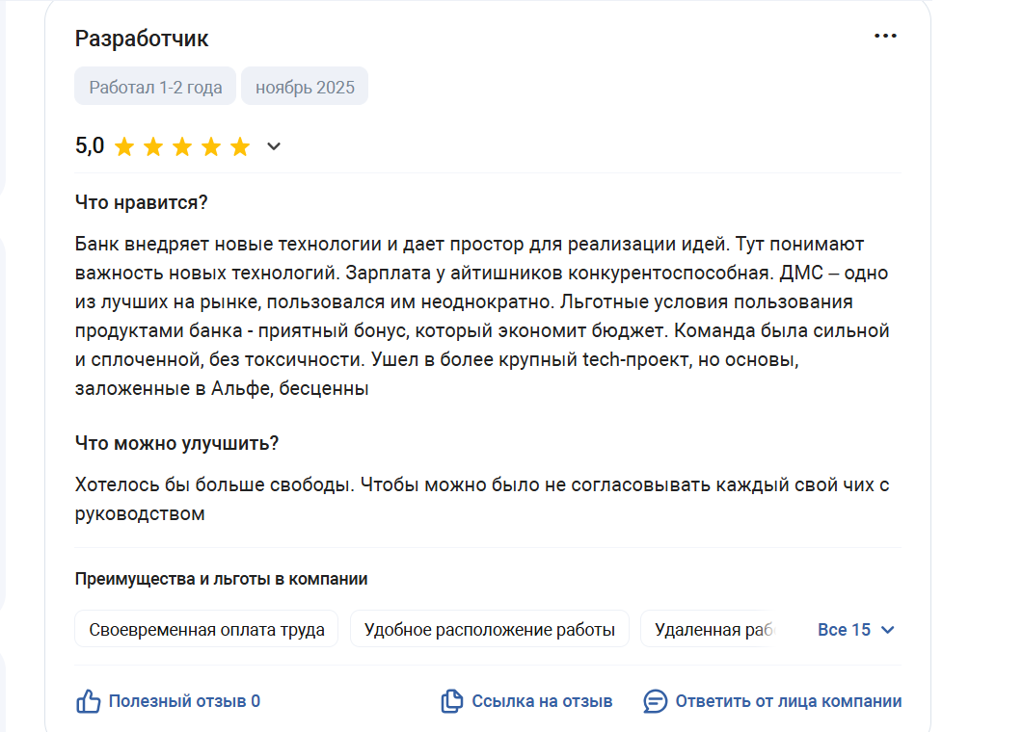Click the 'Работал 1-2 года' badge
Image resolution: width=1023 pixels, height=732 pixels.
(x=155, y=88)
